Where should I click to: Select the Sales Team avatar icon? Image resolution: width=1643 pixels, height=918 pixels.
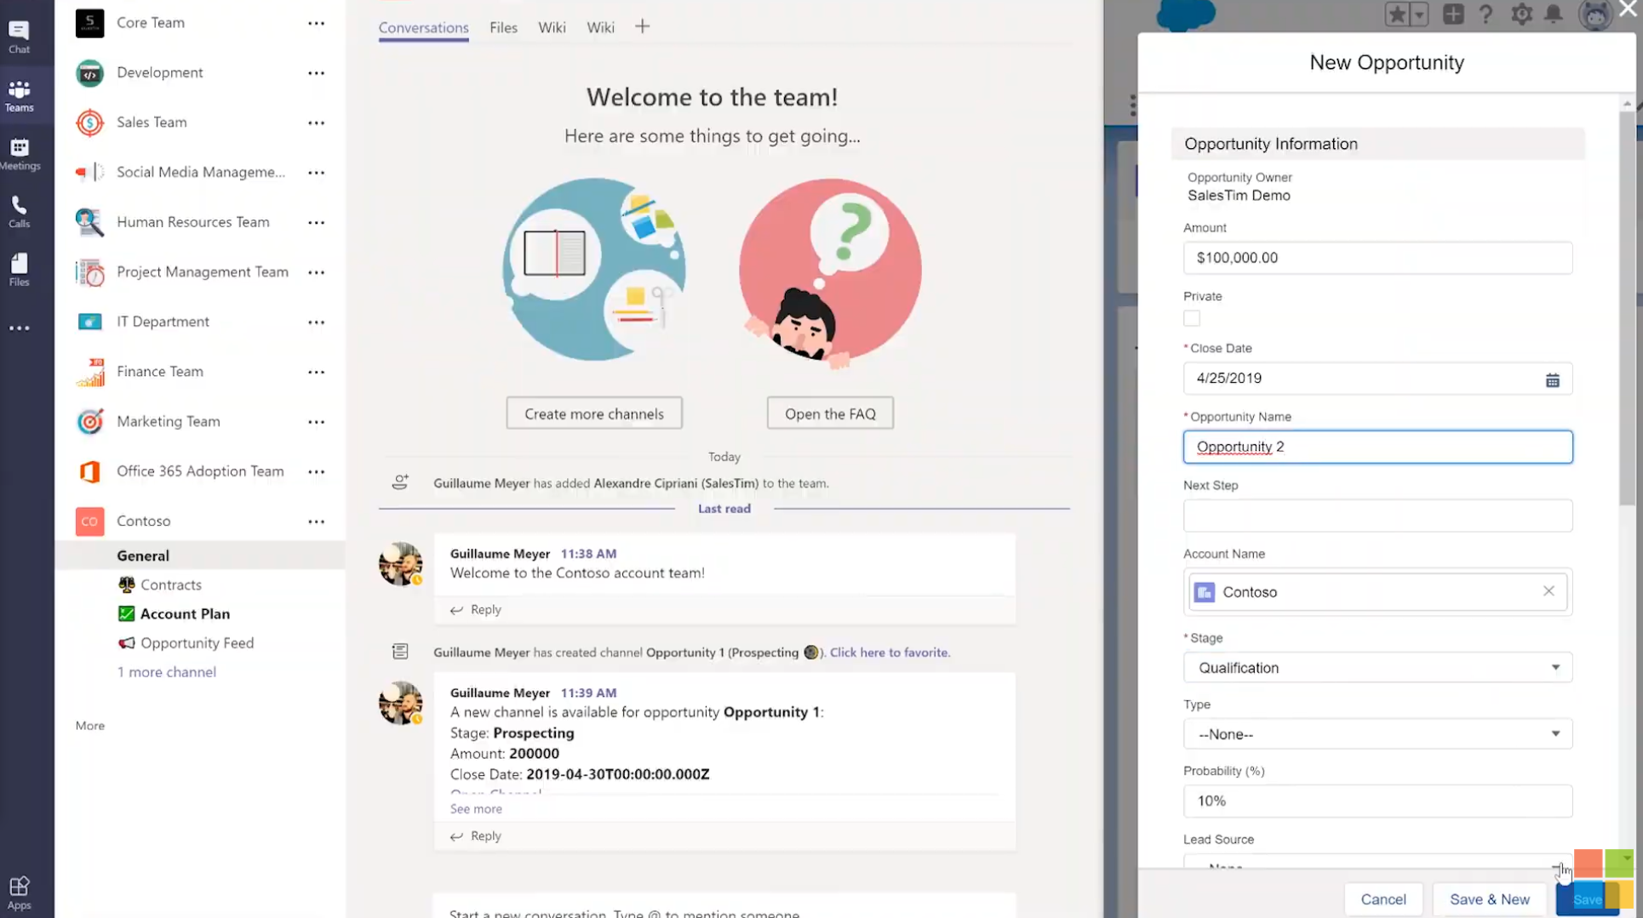point(89,123)
